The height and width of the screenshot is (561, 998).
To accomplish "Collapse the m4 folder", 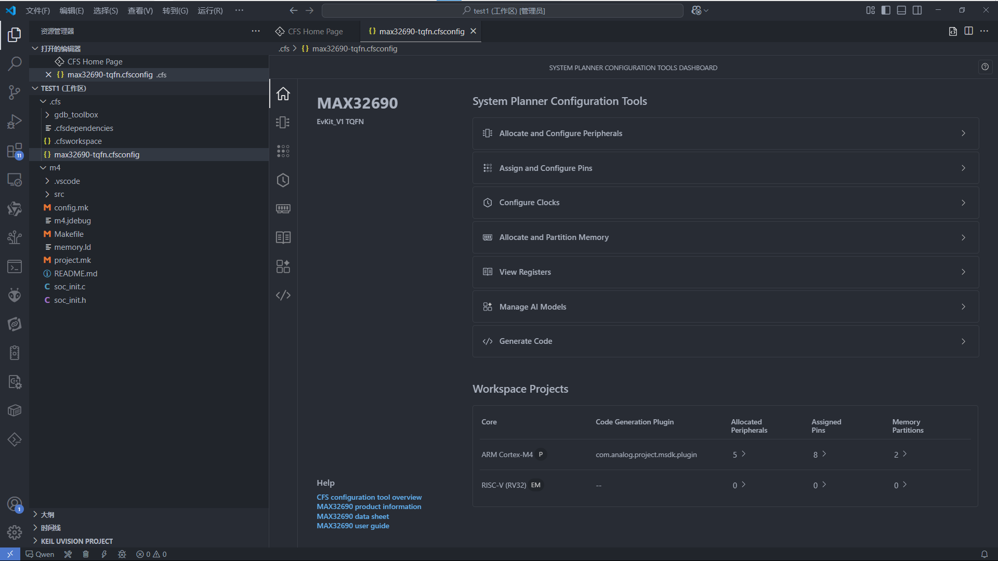I will 149,168.
